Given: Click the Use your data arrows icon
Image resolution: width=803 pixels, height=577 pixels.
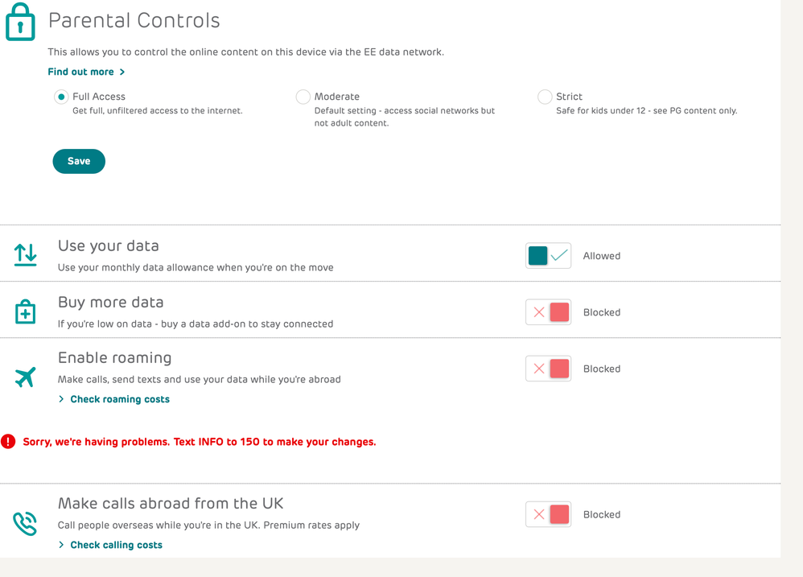Looking at the screenshot, I should [25, 255].
